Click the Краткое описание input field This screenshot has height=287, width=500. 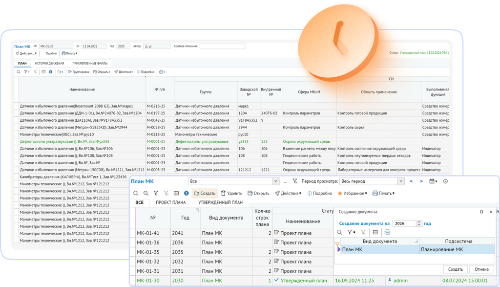pos(222,46)
